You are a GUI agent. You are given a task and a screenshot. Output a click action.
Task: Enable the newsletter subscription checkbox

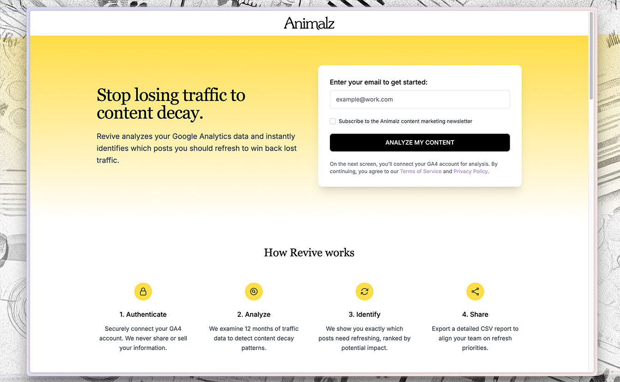tap(333, 121)
